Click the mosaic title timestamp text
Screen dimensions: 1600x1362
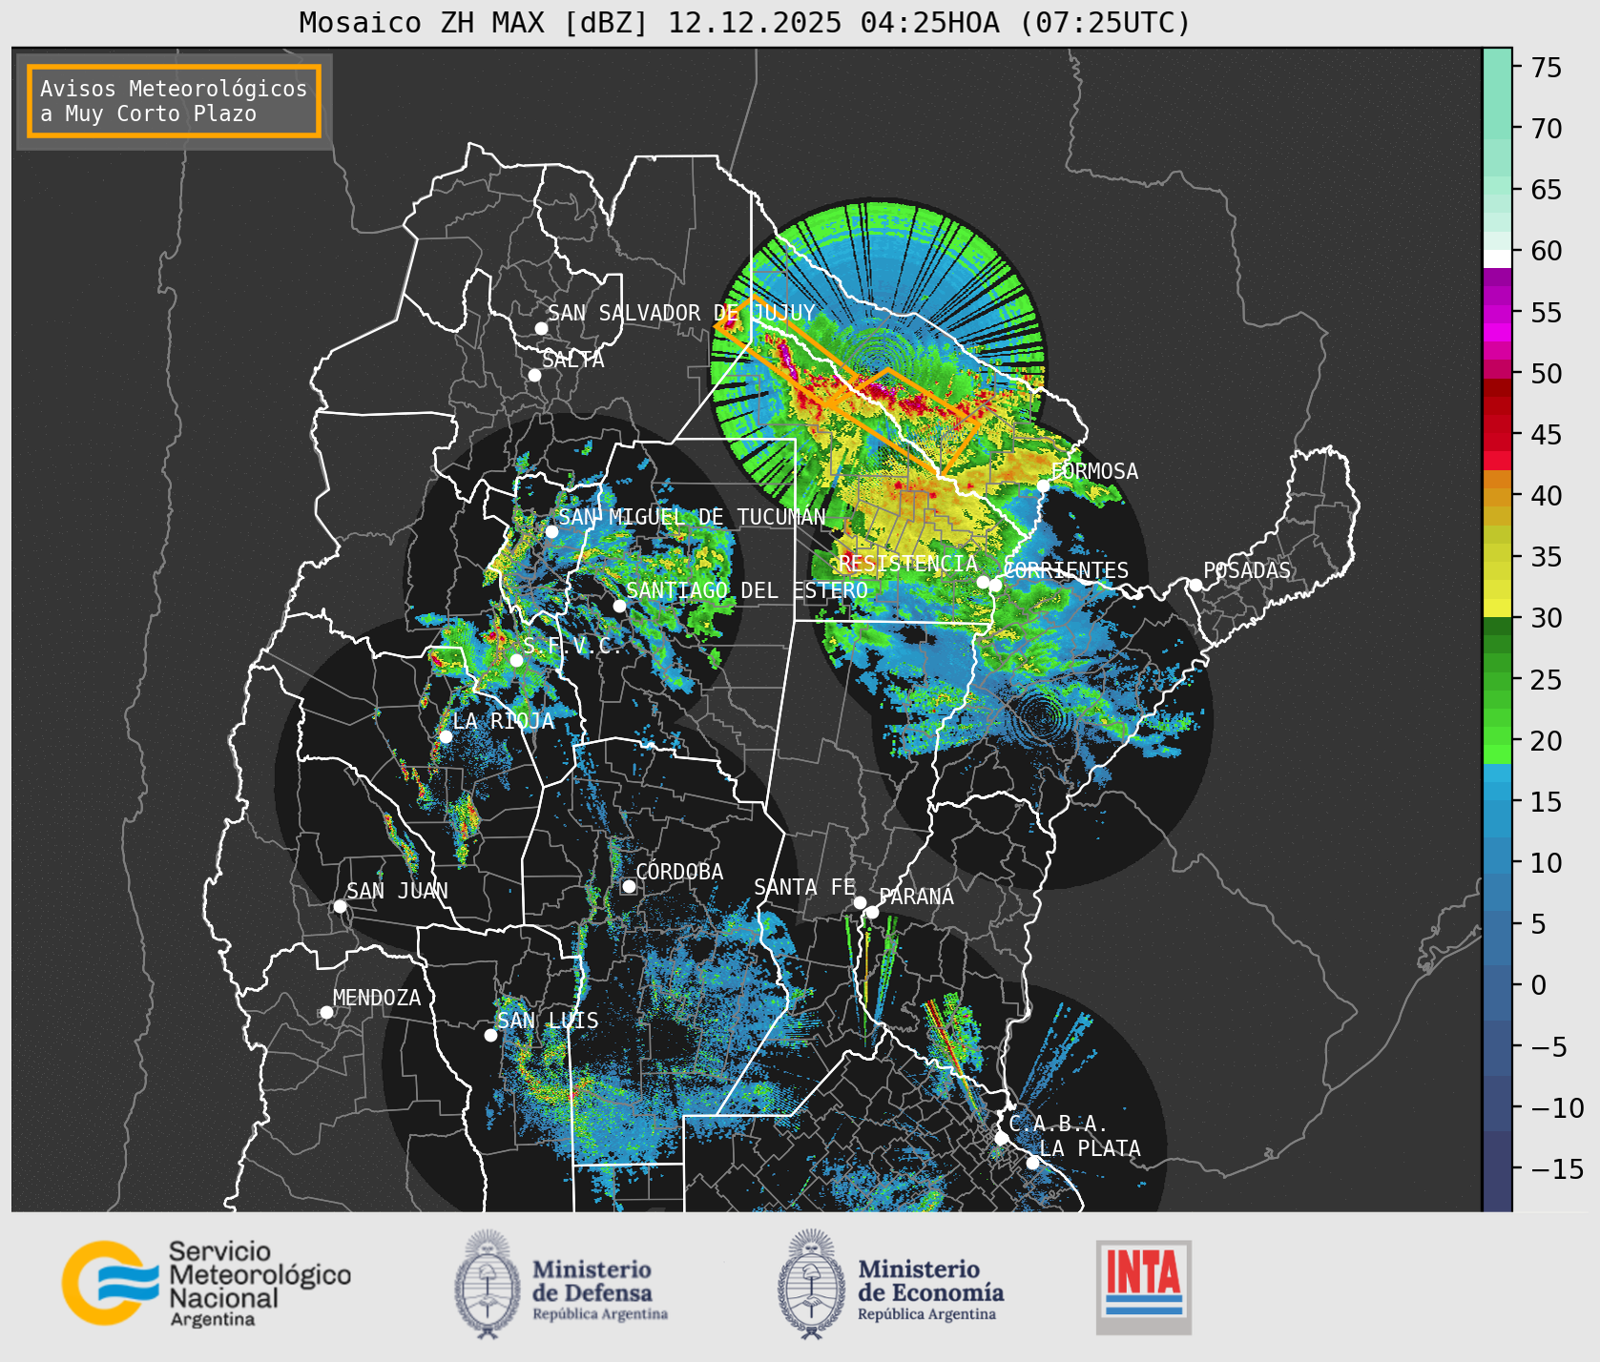pyautogui.click(x=929, y=22)
